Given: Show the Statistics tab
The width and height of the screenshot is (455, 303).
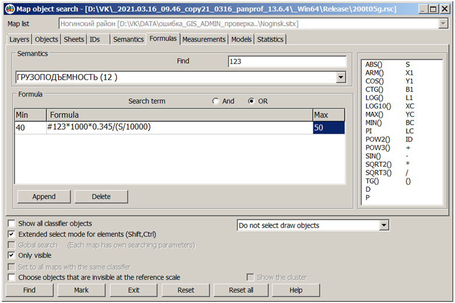Looking at the screenshot, I should pos(270,39).
